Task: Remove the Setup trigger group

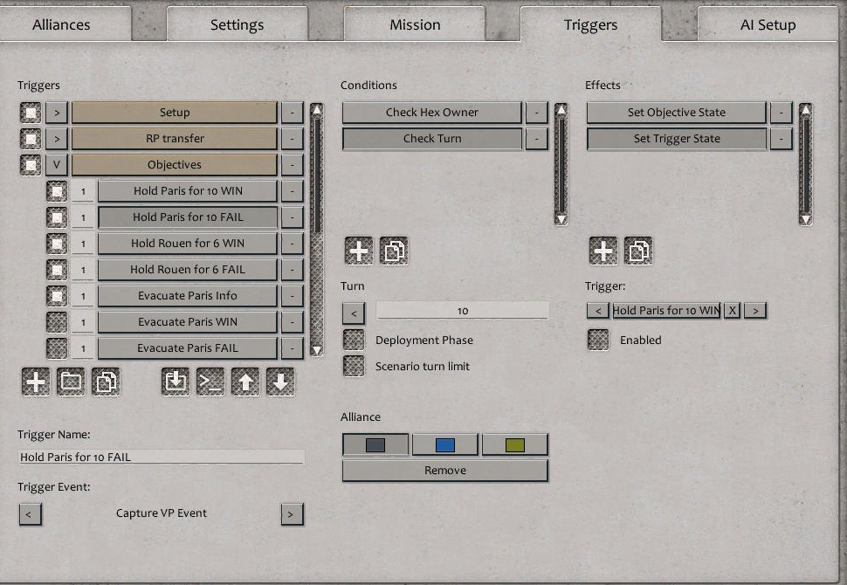Action: point(293,113)
